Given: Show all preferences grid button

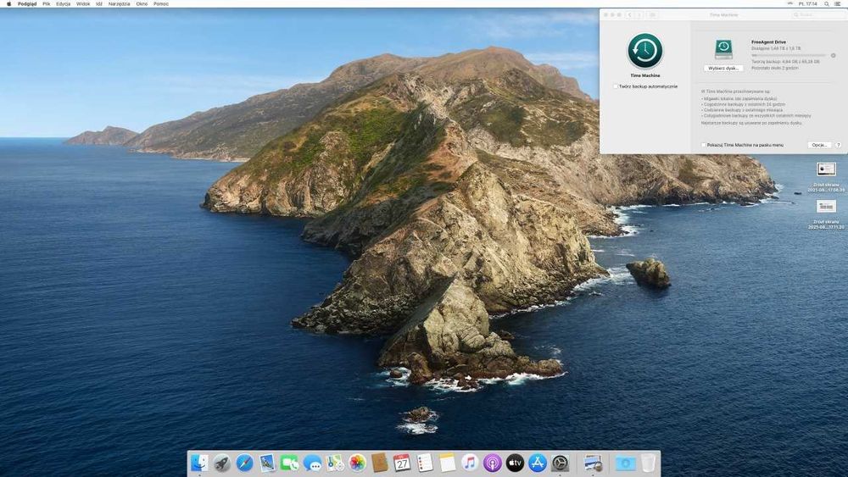Looking at the screenshot, I should click(x=652, y=14).
